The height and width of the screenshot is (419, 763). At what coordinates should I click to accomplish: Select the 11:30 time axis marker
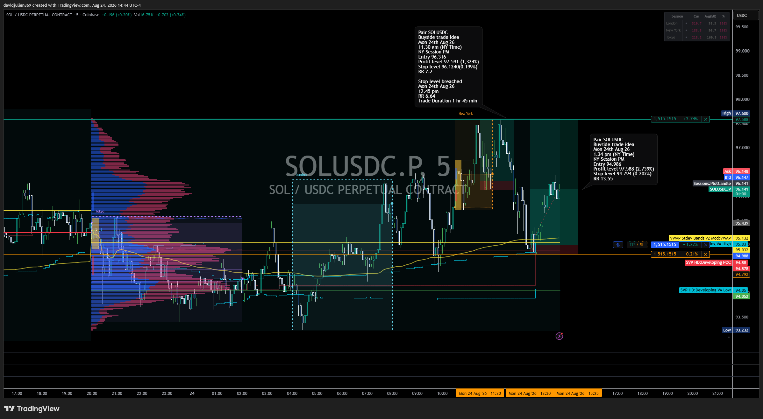tap(480, 393)
